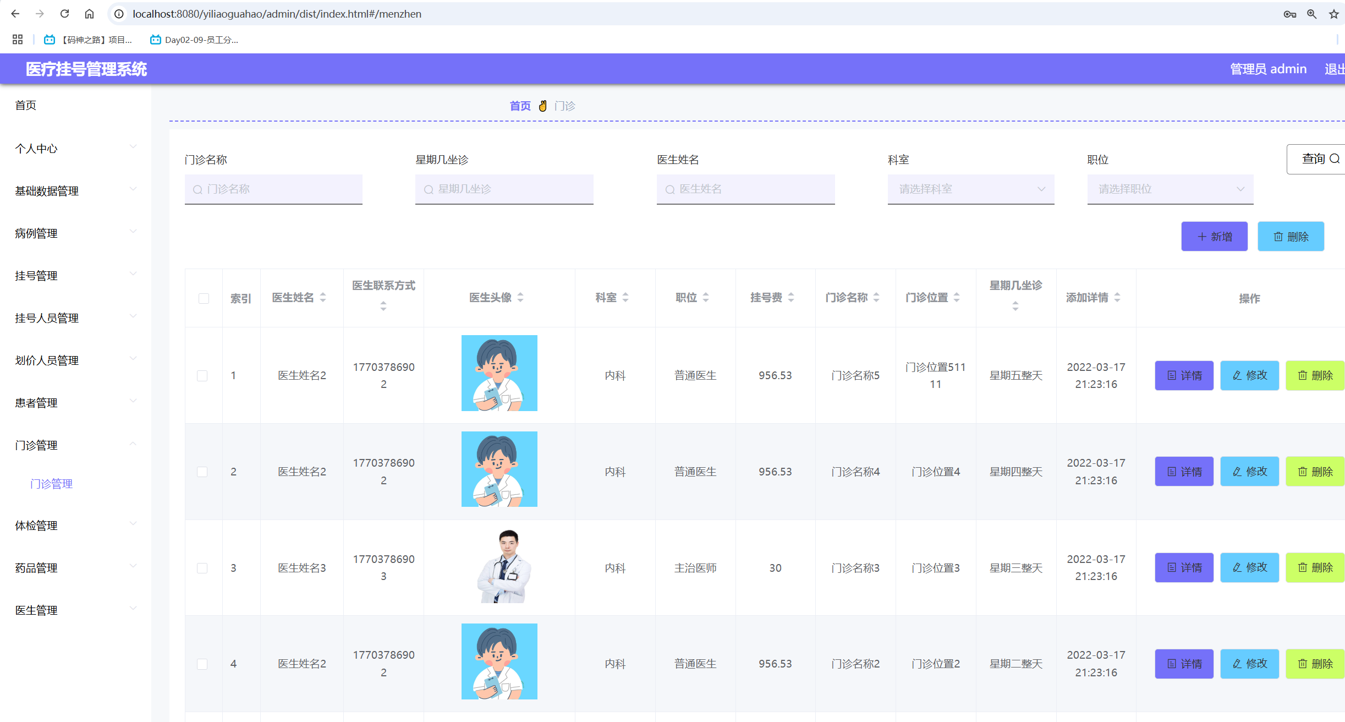The height and width of the screenshot is (722, 1345).
Task: Collapse 门诊管理 sidebar menu
Action: [75, 445]
